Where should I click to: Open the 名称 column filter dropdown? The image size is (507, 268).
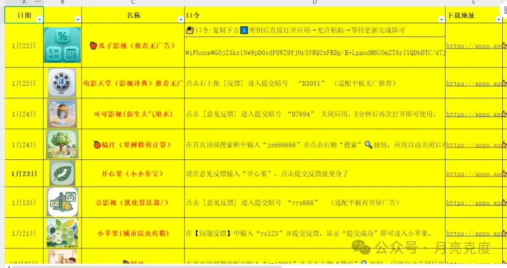(181, 20)
